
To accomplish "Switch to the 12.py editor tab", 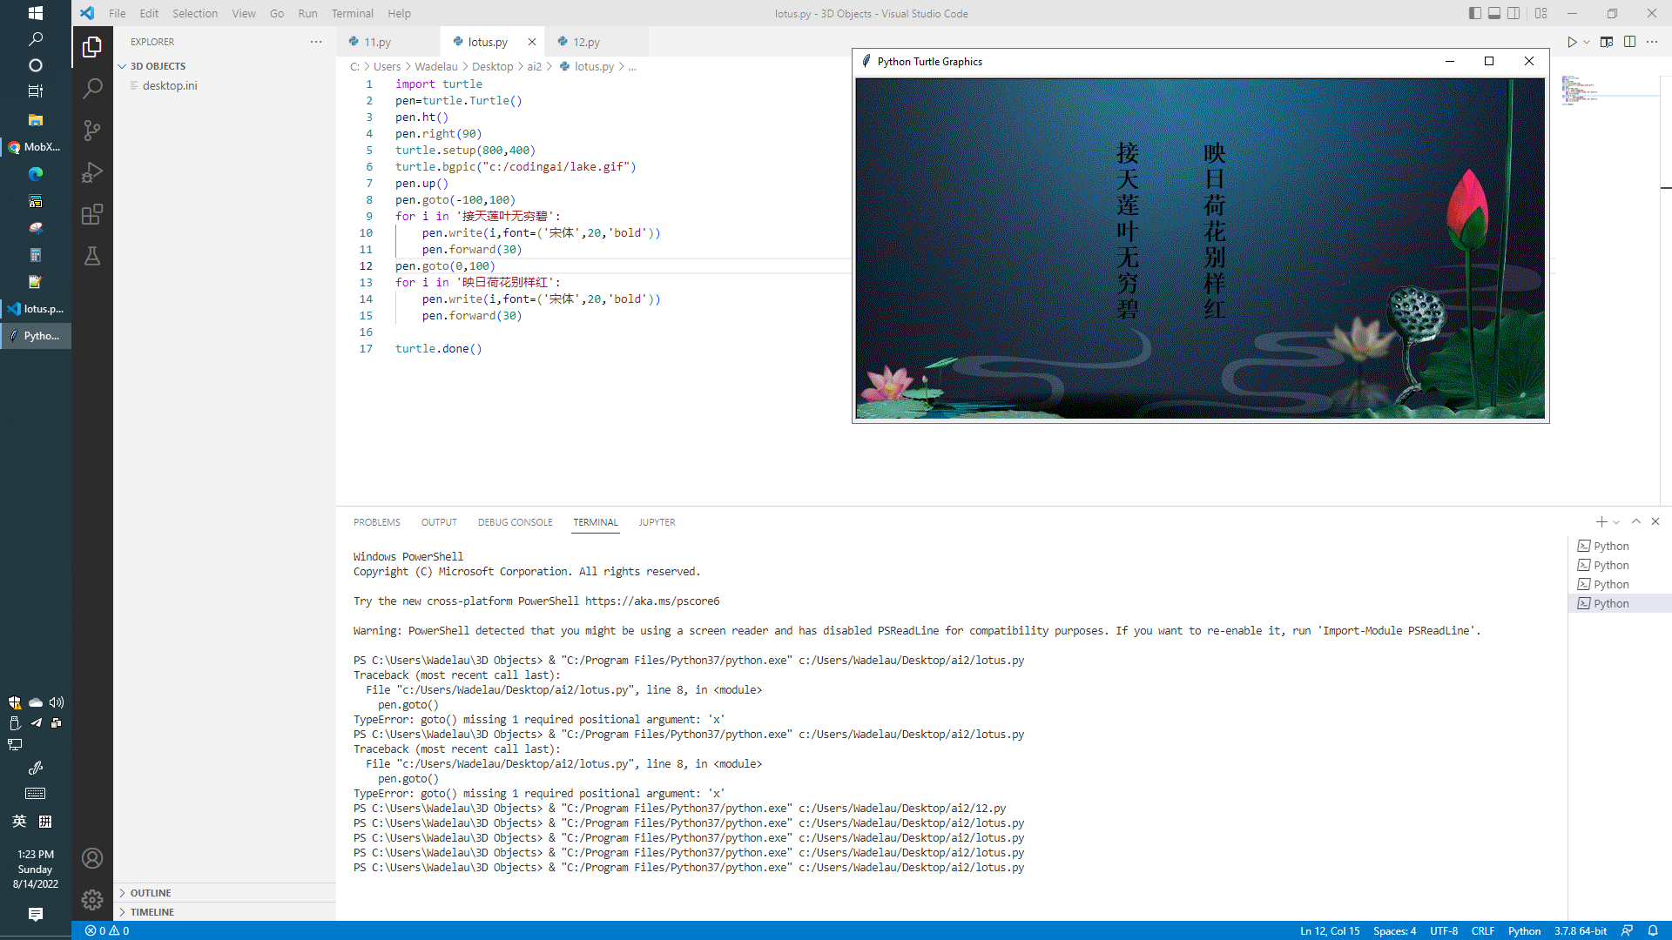I will pyautogui.click(x=586, y=42).
